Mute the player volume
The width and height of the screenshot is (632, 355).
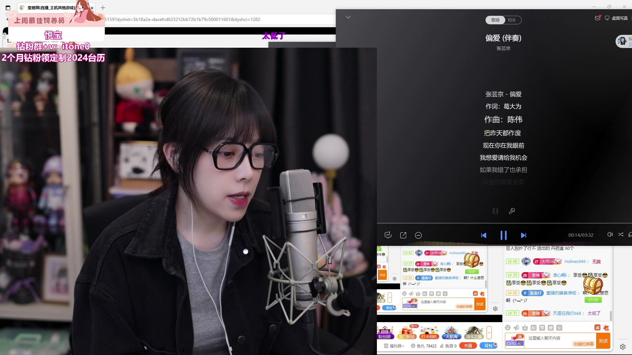610,235
